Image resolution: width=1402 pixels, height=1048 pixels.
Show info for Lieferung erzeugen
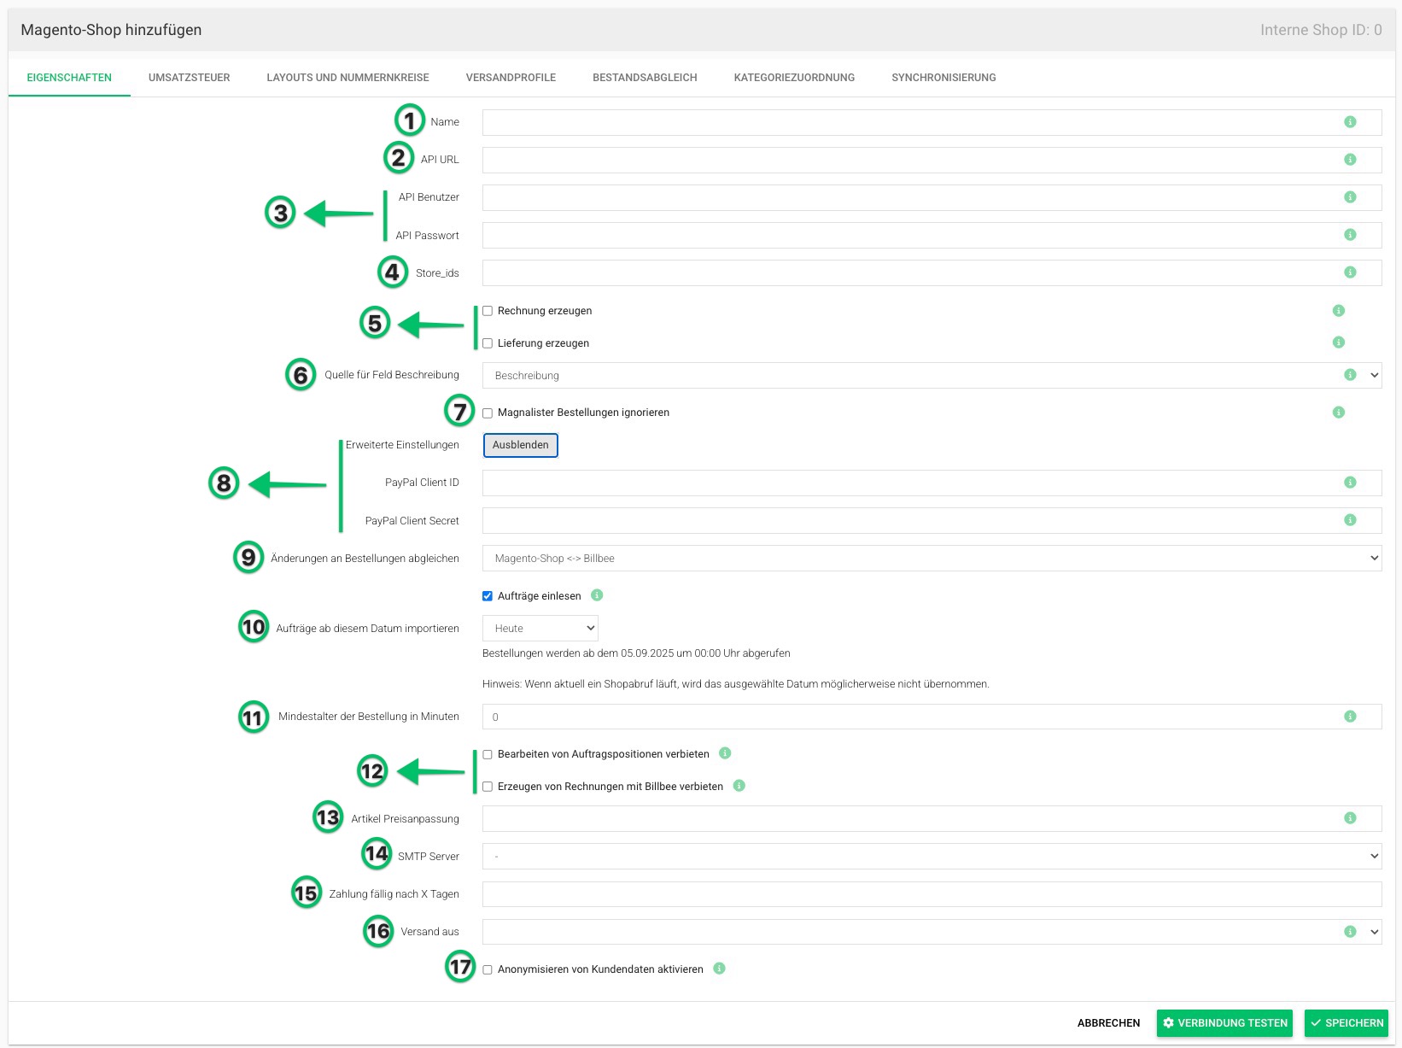tap(1339, 343)
